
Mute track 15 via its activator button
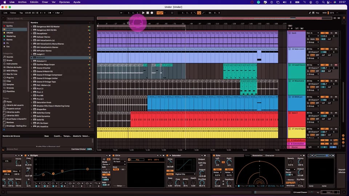(x=325, y=97)
